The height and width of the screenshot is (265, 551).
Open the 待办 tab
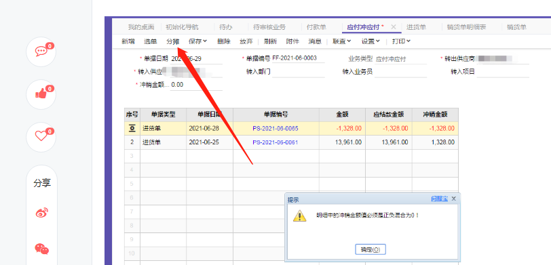point(226,27)
